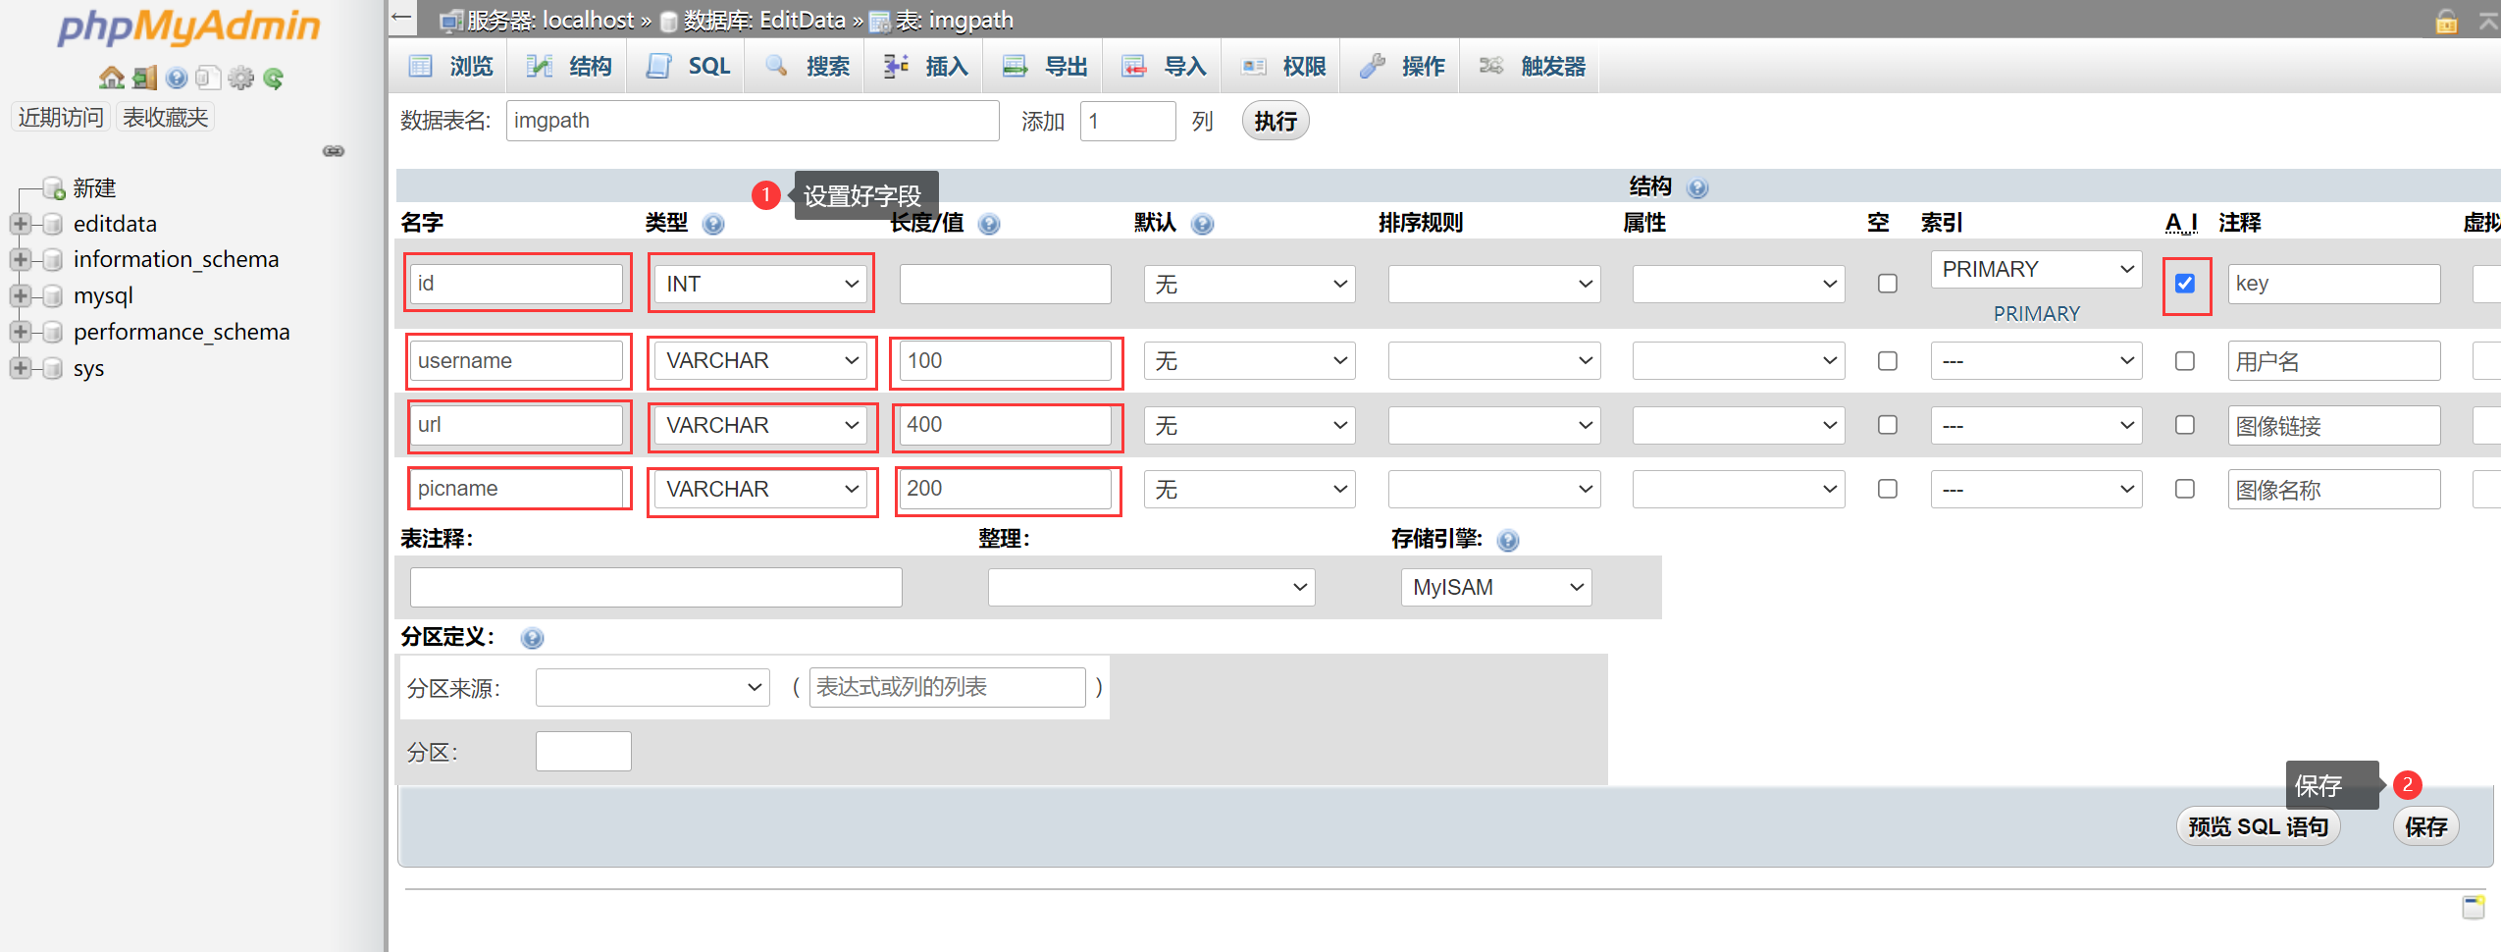This screenshot has width=2501, height=952.
Task: Toggle the null checkbox for id row
Action: (1887, 284)
